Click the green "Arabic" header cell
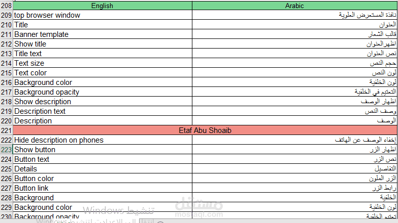The width and height of the screenshot is (398, 223). click(294, 6)
